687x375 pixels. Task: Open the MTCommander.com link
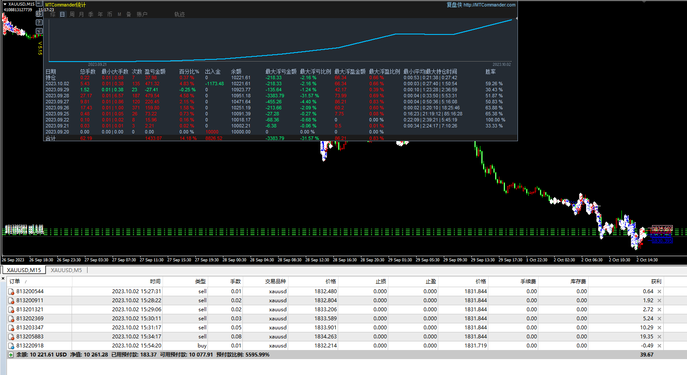click(489, 5)
